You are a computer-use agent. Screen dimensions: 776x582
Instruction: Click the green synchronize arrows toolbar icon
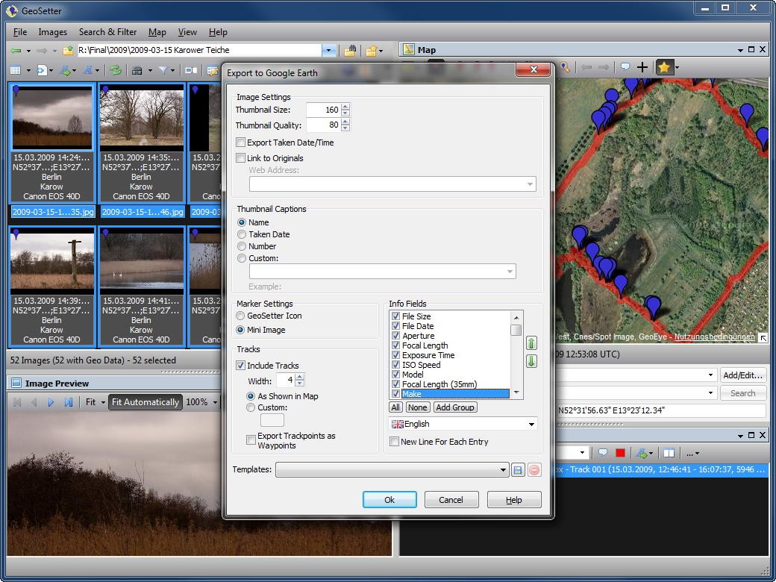pyautogui.click(x=115, y=70)
